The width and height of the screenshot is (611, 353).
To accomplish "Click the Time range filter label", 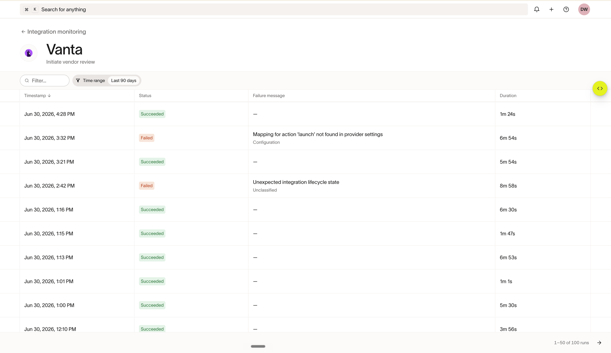I will coord(94,81).
